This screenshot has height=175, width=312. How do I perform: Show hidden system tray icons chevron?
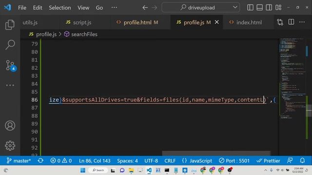[x=266, y=170]
